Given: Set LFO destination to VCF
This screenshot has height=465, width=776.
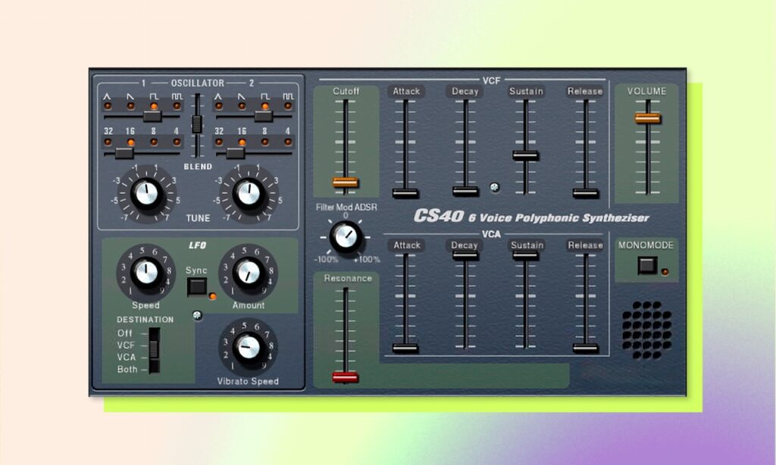Looking at the screenshot, I should [126, 345].
